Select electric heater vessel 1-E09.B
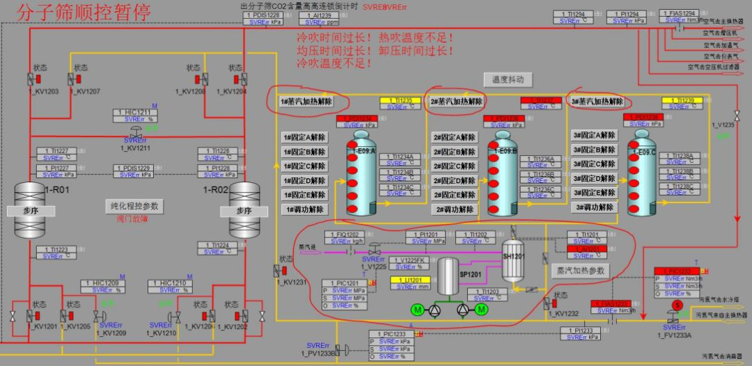This screenshot has width=752, height=366. coord(502,173)
